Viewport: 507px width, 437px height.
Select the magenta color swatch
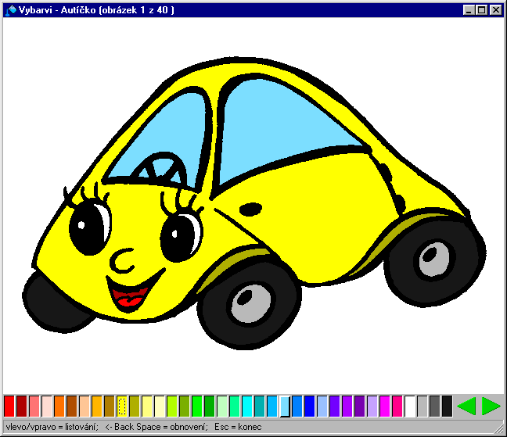tap(385, 406)
